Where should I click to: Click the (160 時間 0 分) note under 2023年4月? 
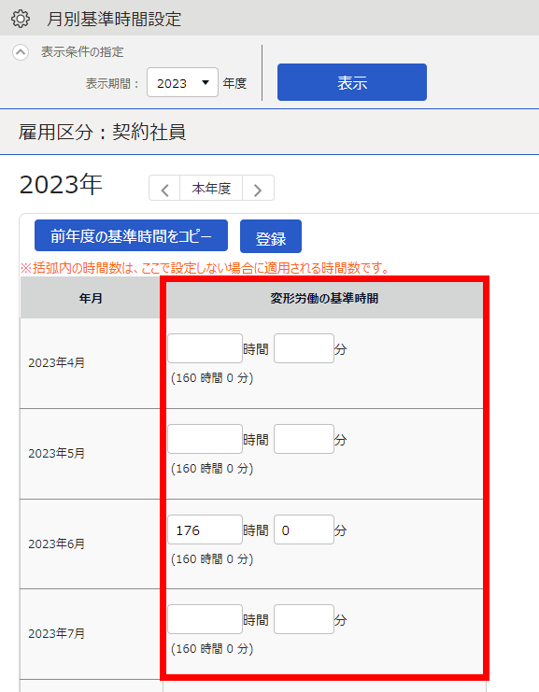pyautogui.click(x=212, y=378)
